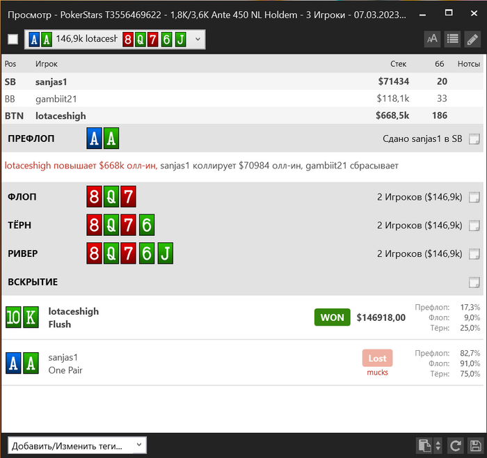This screenshot has width=487, height=458.
Task: Click the note icon in ПРЕФЛОП row
Action: coord(474,139)
